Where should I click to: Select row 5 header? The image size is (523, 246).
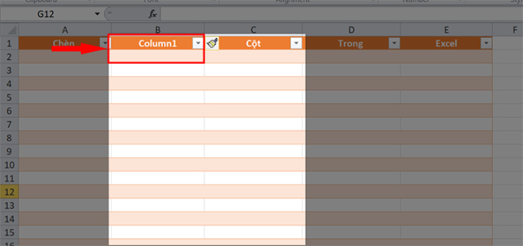[x=9, y=97]
